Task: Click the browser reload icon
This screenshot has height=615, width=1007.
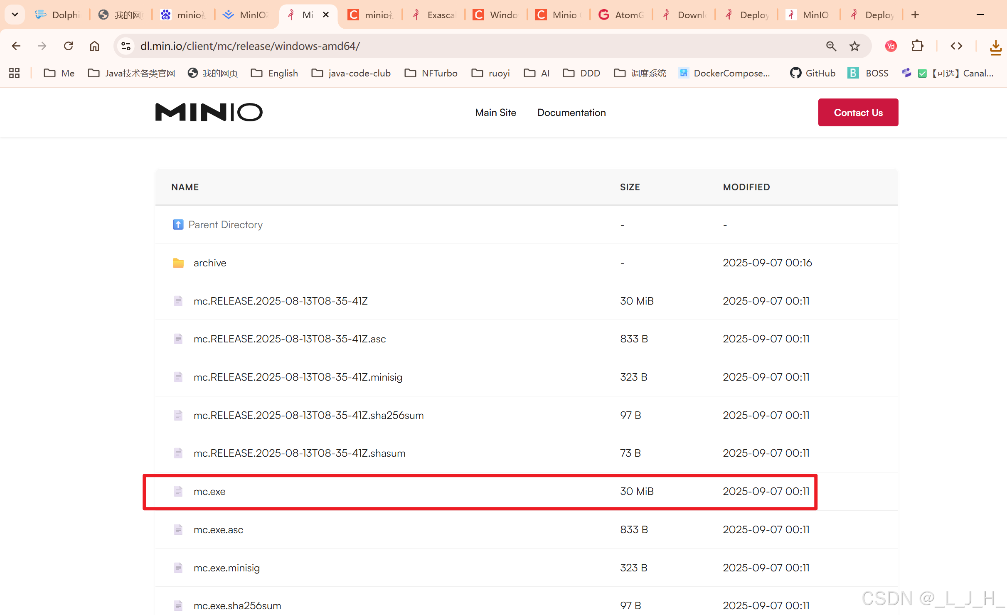Action: click(x=69, y=46)
